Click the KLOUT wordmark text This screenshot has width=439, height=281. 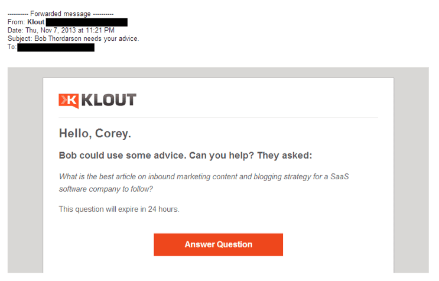point(108,100)
